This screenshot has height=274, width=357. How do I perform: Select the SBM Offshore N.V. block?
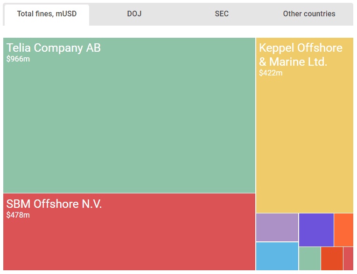pyautogui.click(x=129, y=232)
